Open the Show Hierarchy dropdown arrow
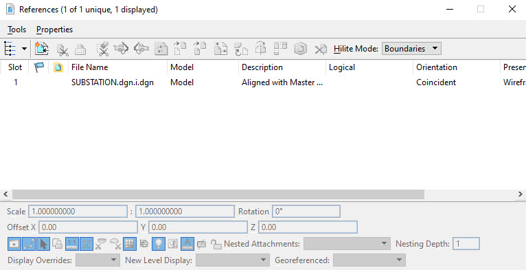Viewport: 526px width, 270px height. [x=24, y=49]
